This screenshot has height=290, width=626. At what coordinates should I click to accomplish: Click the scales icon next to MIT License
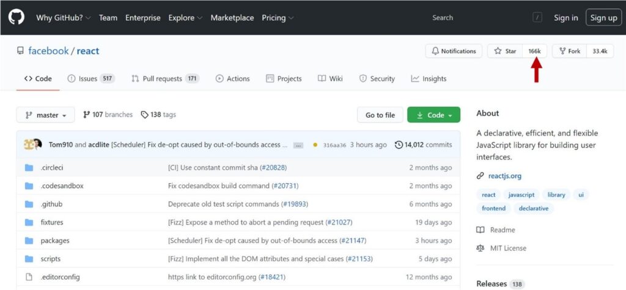click(x=481, y=248)
